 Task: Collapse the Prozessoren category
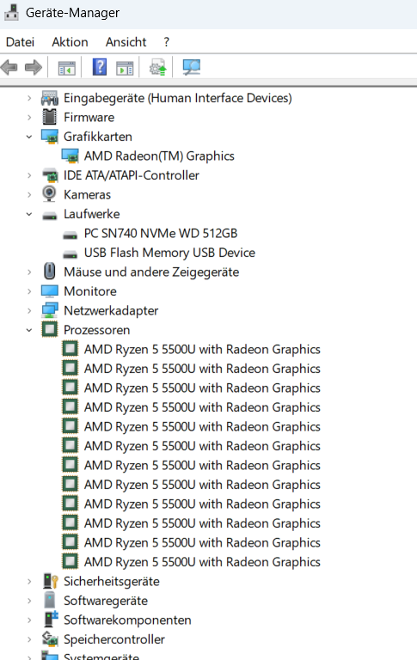click(29, 330)
